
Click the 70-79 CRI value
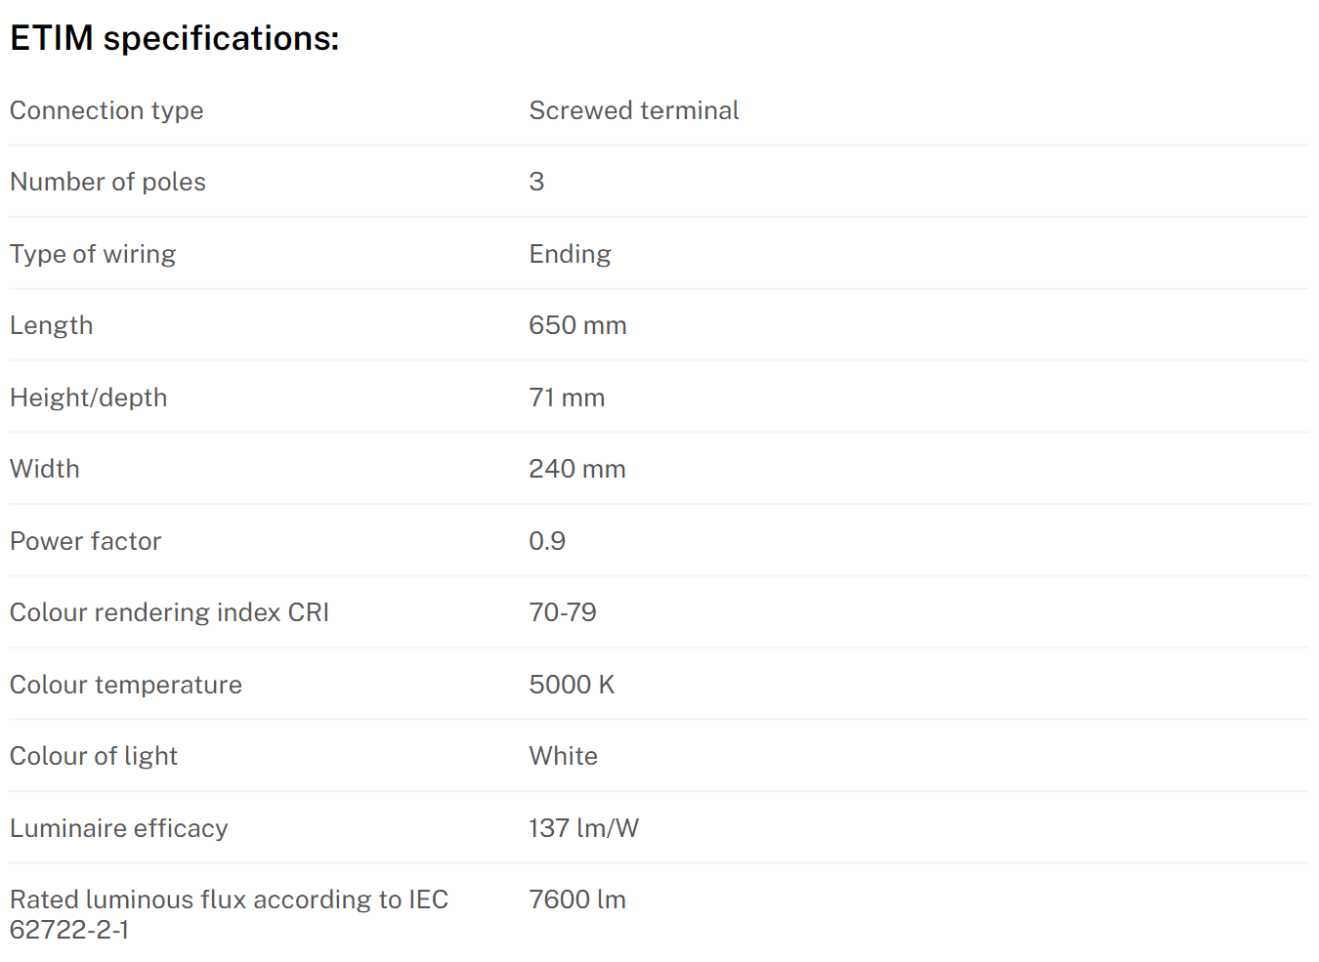(x=562, y=612)
